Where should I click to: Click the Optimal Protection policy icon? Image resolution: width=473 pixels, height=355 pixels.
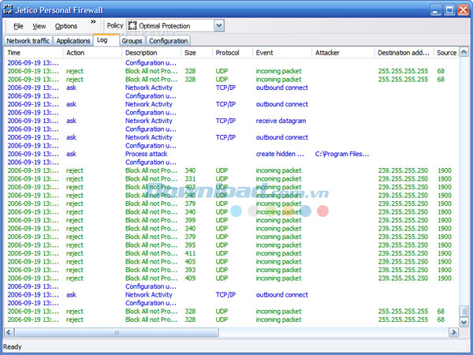point(132,26)
